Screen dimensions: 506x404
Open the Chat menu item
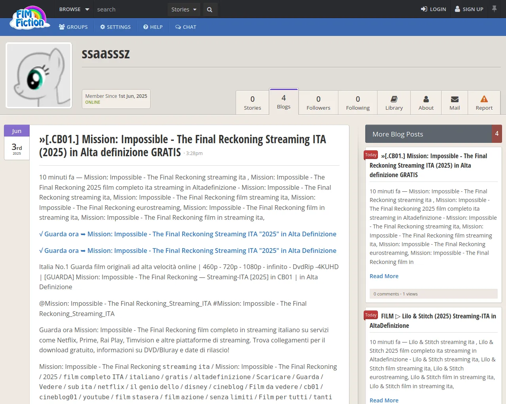click(186, 27)
